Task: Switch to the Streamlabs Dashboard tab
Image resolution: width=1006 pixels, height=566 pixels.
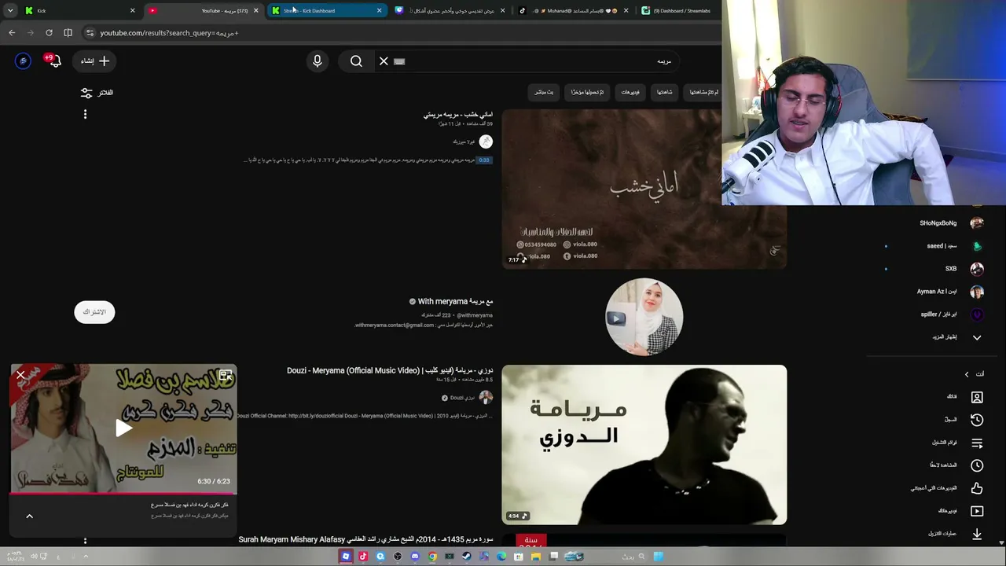Action: (x=677, y=10)
